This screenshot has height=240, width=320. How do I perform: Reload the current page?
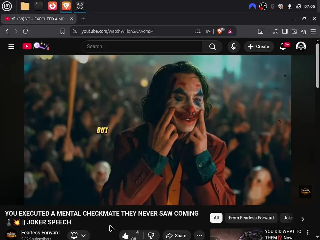(26, 31)
